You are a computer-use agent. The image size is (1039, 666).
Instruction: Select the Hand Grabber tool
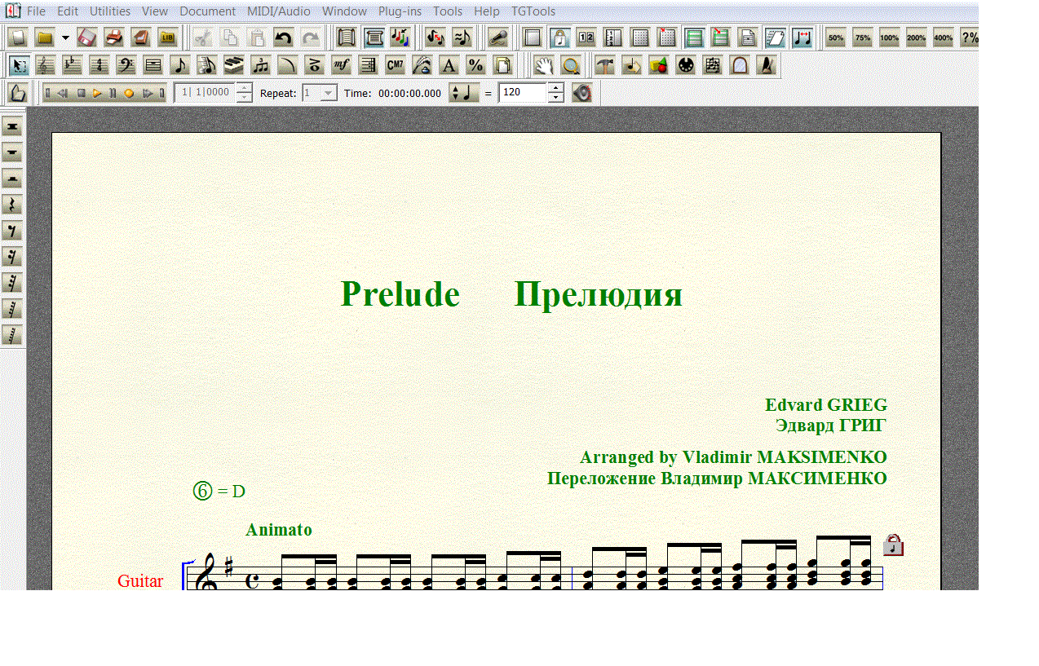coord(544,65)
